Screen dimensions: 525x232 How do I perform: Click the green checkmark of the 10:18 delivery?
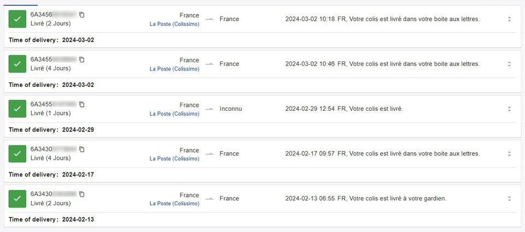[x=17, y=19]
